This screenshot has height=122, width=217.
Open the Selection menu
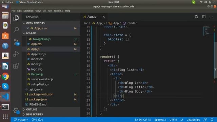click(x=28, y=11)
